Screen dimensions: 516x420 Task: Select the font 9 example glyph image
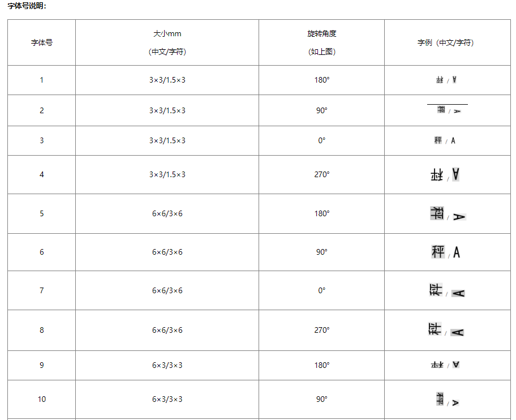point(446,365)
